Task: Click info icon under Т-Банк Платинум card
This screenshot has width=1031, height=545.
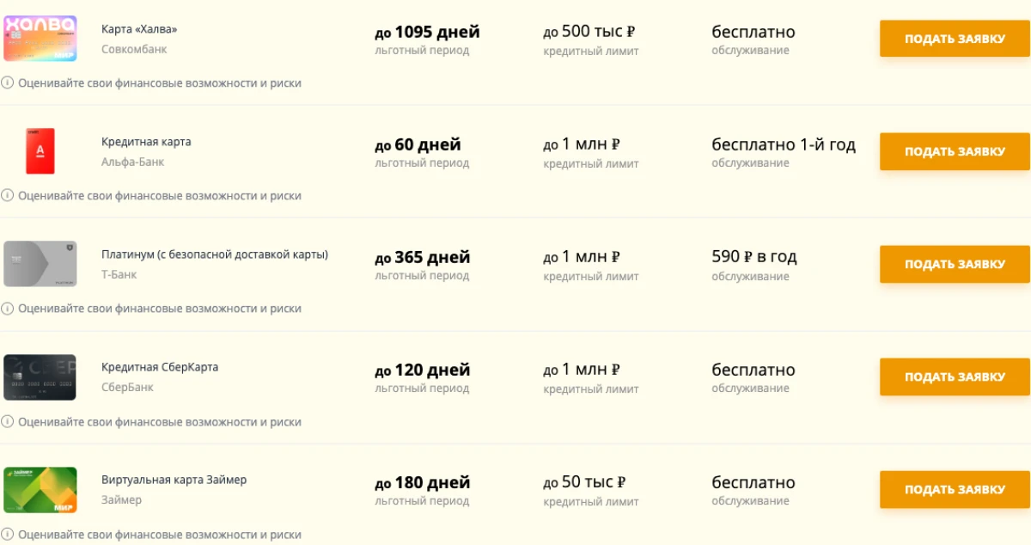Action: 8,309
